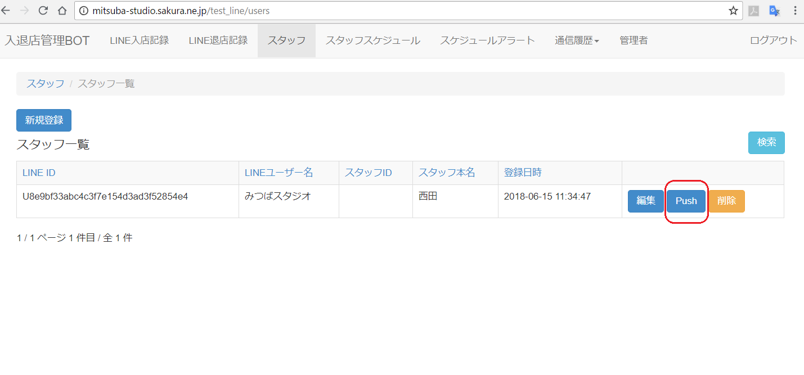This screenshot has width=804, height=375.
Task: Click the Push button for 西田
Action: (x=686, y=201)
